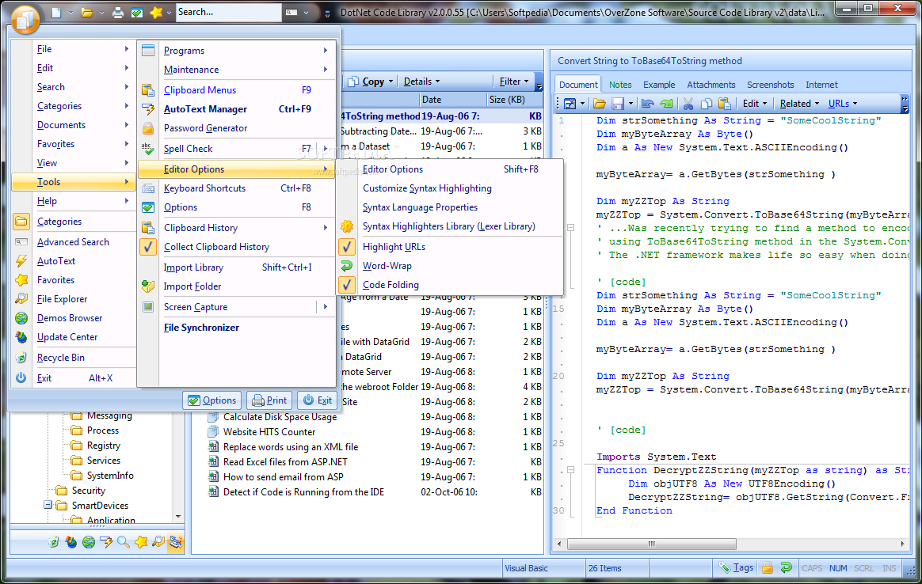Viewport: 922px width, 584px height.
Task: Toggle Highlight URLs option
Action: pos(394,247)
